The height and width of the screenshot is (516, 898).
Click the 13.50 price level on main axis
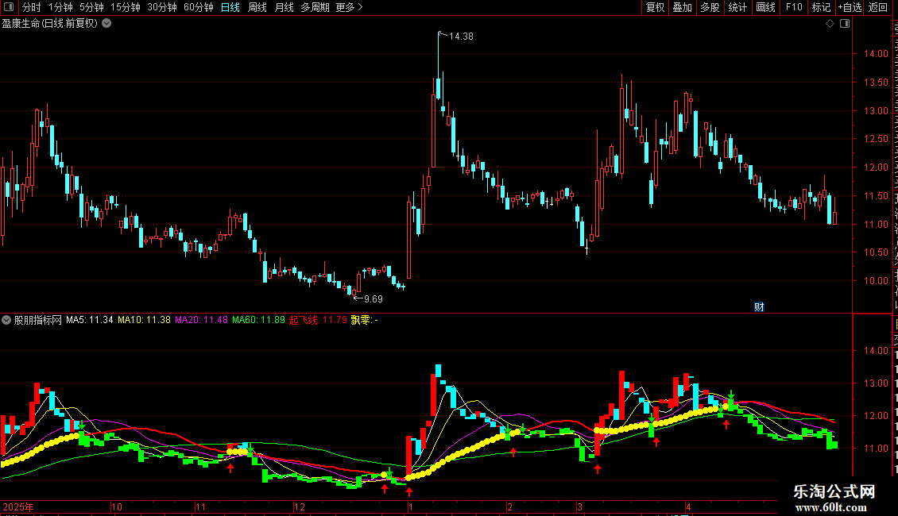(877, 83)
